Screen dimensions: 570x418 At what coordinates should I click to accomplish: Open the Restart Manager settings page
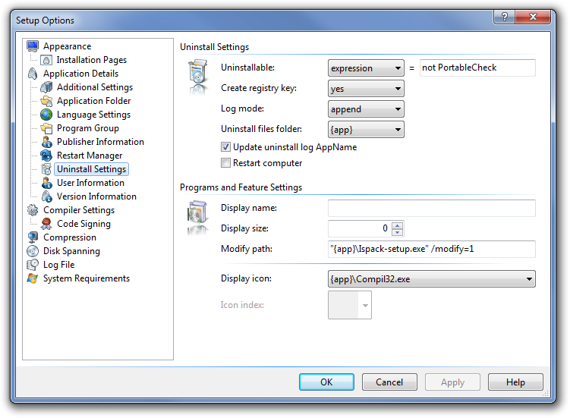click(89, 156)
